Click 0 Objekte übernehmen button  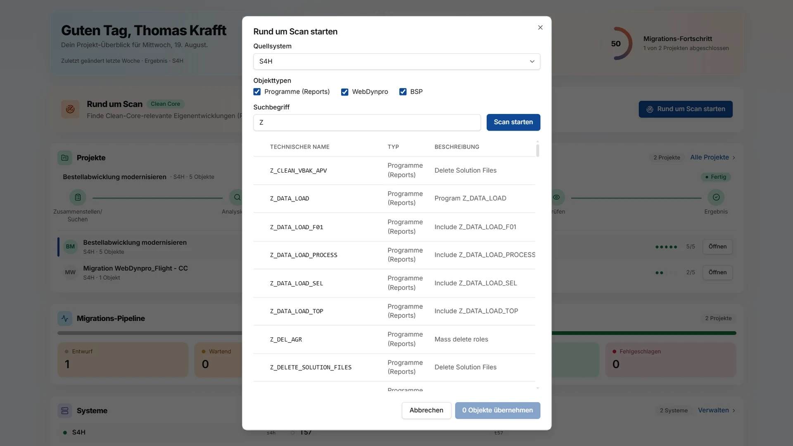(x=497, y=410)
